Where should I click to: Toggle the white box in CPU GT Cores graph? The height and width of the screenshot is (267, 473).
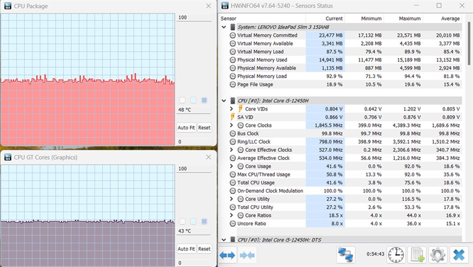point(182,222)
